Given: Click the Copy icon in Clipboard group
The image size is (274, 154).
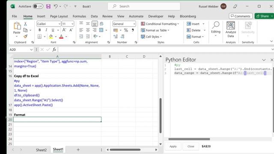Looking at the screenshot, I should 25,30.
